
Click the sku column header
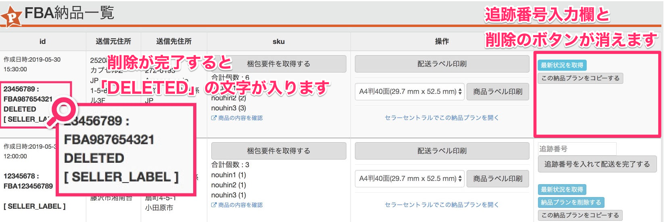279,41
